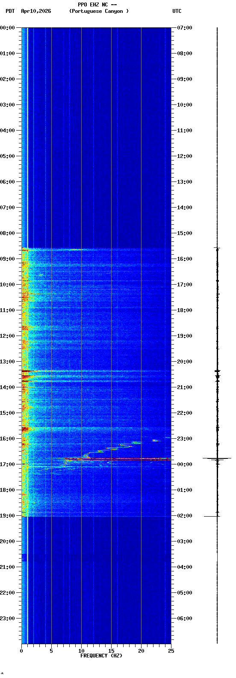
Task: Click '00:00' on the PDT time axis
Action: pyautogui.click(x=7, y=28)
